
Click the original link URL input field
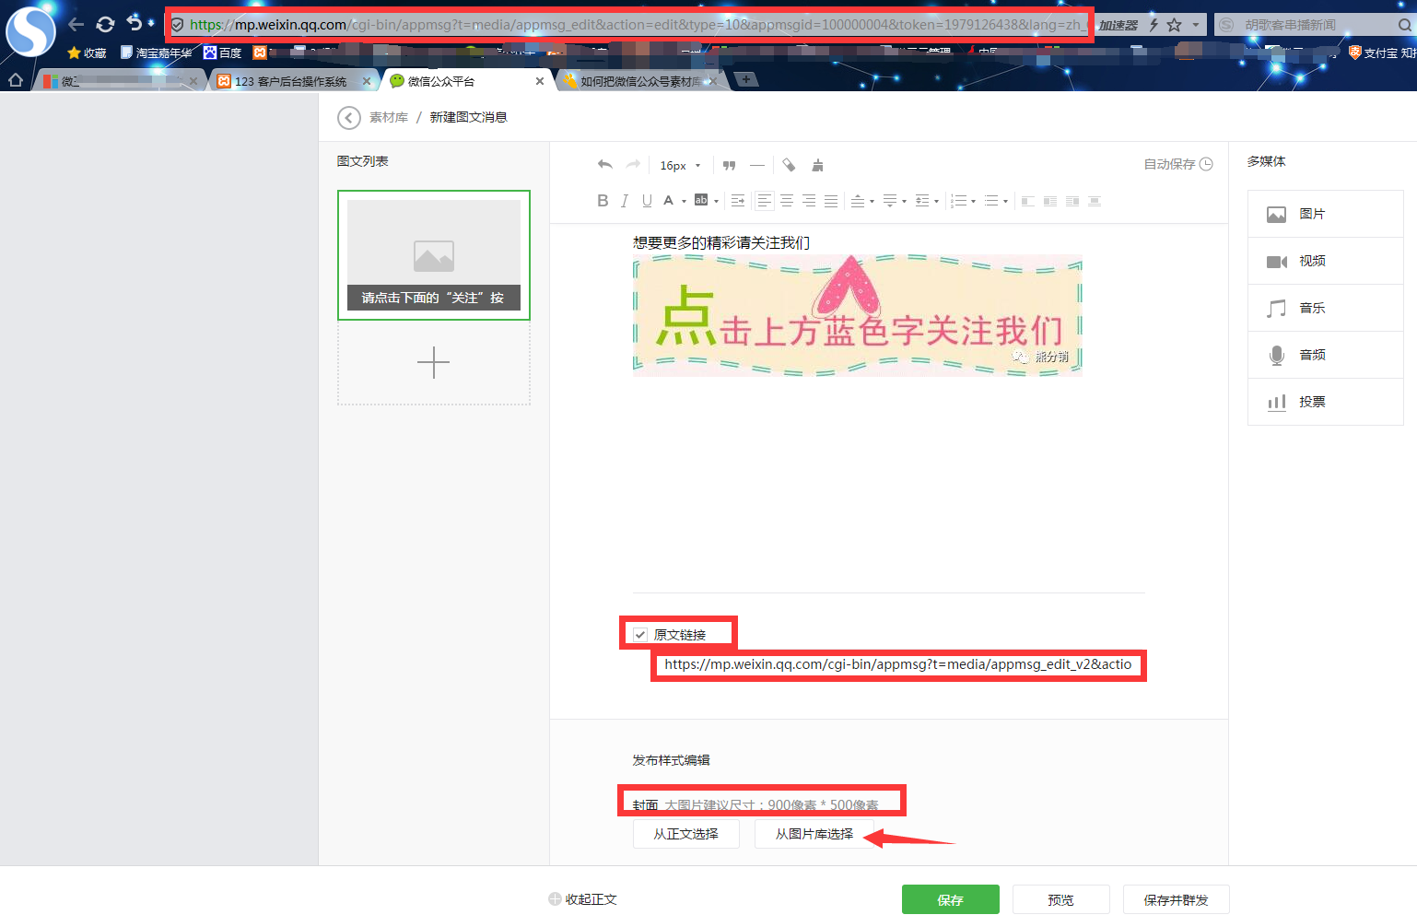click(897, 664)
